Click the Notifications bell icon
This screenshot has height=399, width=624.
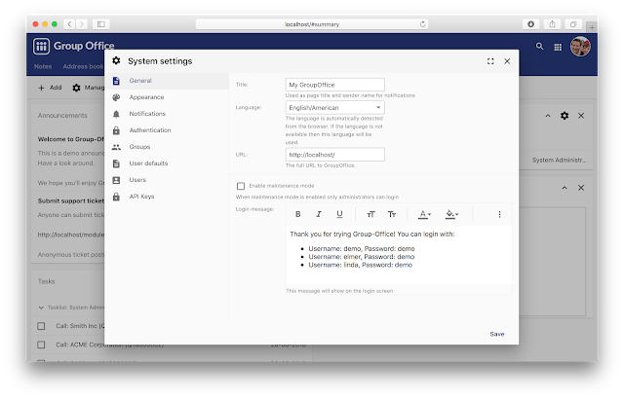pos(116,114)
